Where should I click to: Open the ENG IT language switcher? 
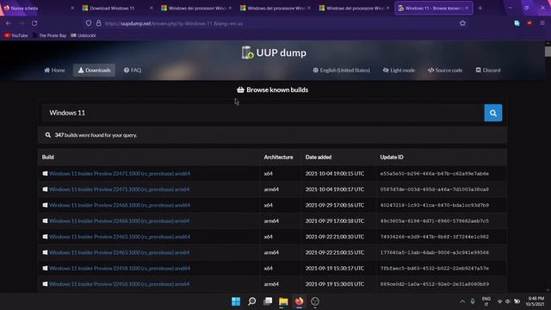pyautogui.click(x=486, y=301)
